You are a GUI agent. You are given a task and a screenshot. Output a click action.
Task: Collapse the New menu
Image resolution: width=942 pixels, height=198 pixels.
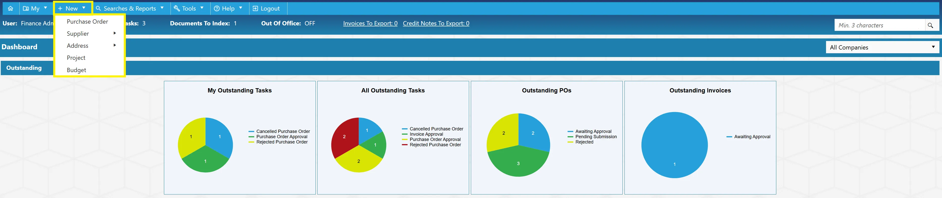coord(72,8)
